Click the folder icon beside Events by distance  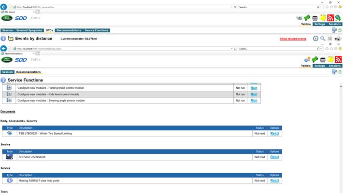11,39
